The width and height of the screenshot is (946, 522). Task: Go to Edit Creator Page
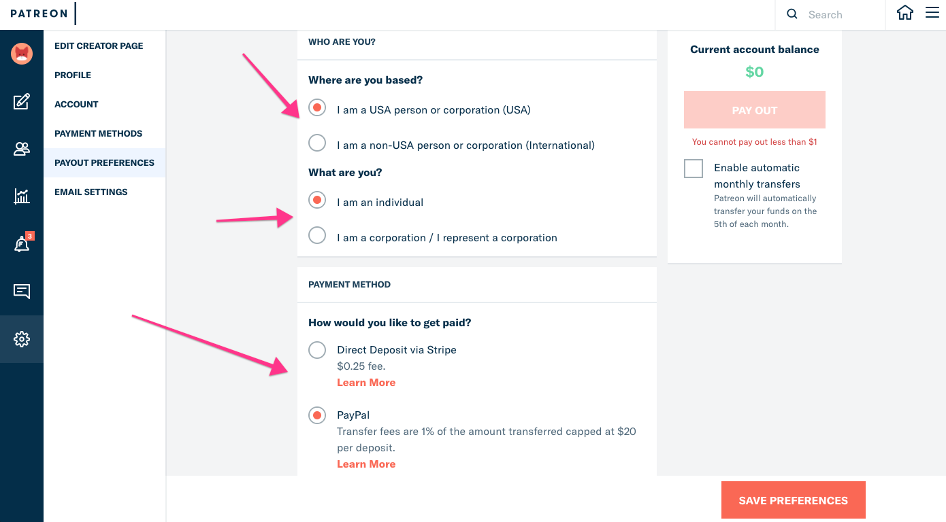(x=99, y=46)
